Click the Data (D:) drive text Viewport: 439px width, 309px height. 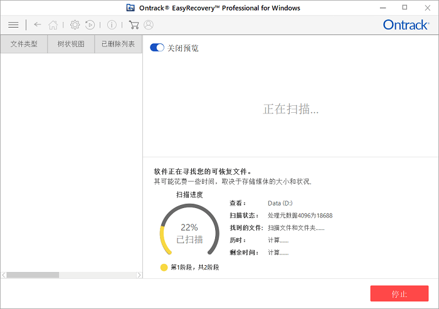[280, 203]
